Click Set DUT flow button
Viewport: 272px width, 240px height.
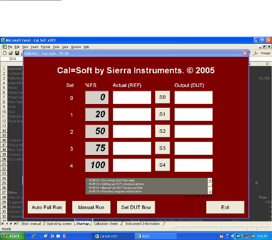pos(136,207)
